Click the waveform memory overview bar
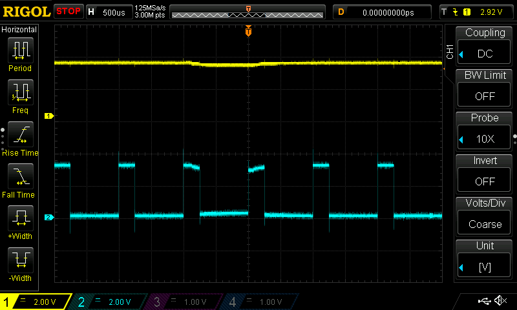This screenshot has width=517, height=310. tap(248, 12)
